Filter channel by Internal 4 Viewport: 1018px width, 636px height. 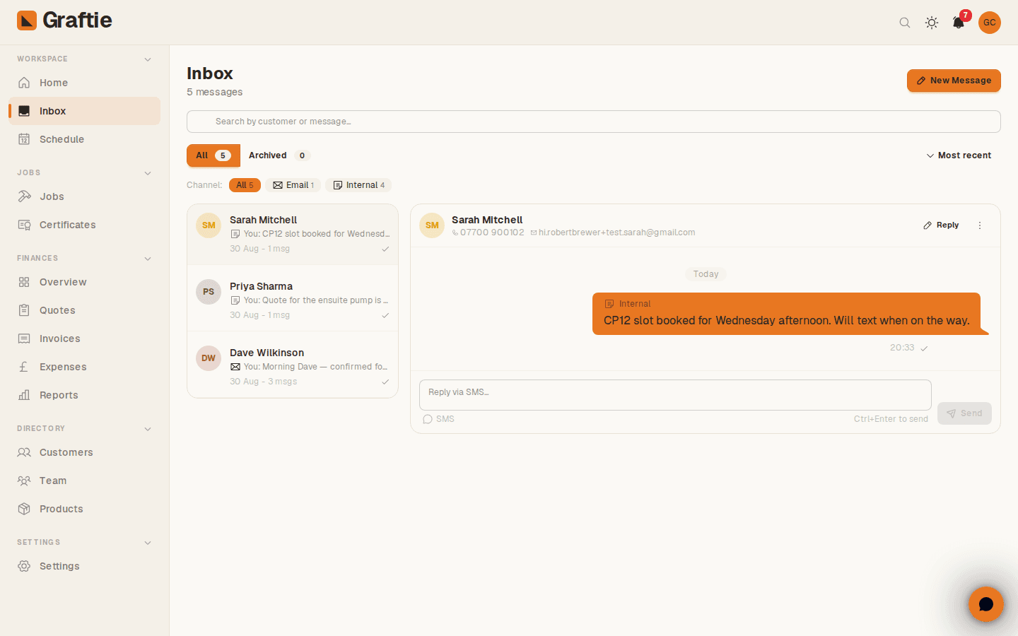coord(358,185)
